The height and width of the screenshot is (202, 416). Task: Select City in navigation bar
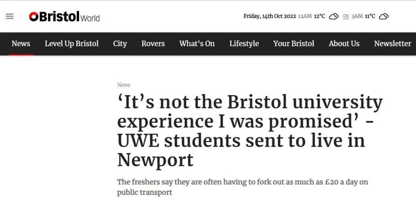pos(120,43)
